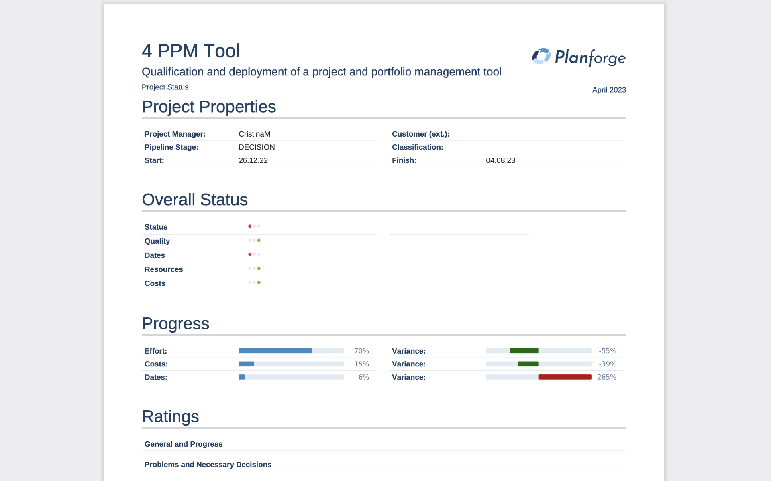Click the green Resources indicator dot
The height and width of the screenshot is (481, 771).
tap(259, 268)
